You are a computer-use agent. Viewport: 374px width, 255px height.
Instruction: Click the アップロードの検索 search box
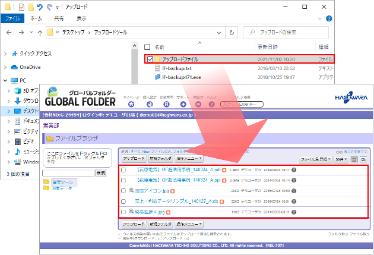(x=286, y=33)
